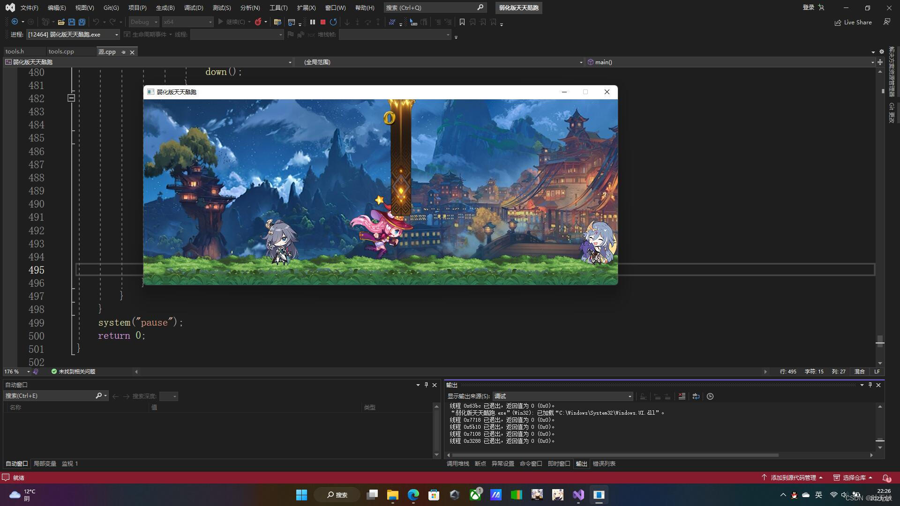The height and width of the screenshot is (506, 900).
Task: Restart the debugging session
Action: point(333,22)
